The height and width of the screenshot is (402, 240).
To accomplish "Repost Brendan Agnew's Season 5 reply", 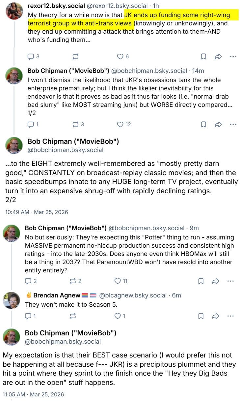I will (73, 316).
